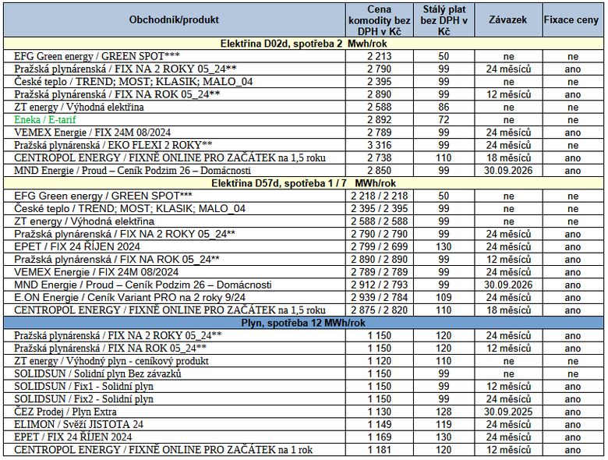The image size is (608, 460).
Task: Click the Obchodník/produkt column header
Action: click(x=175, y=20)
